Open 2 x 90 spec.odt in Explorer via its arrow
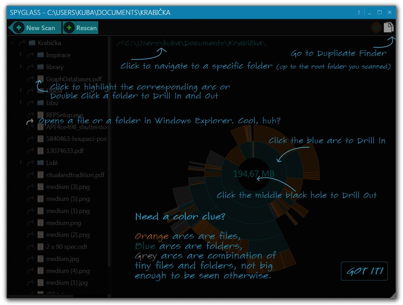This screenshot has width=403, height=305. [x=30, y=247]
